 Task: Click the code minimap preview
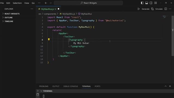(165, 17)
